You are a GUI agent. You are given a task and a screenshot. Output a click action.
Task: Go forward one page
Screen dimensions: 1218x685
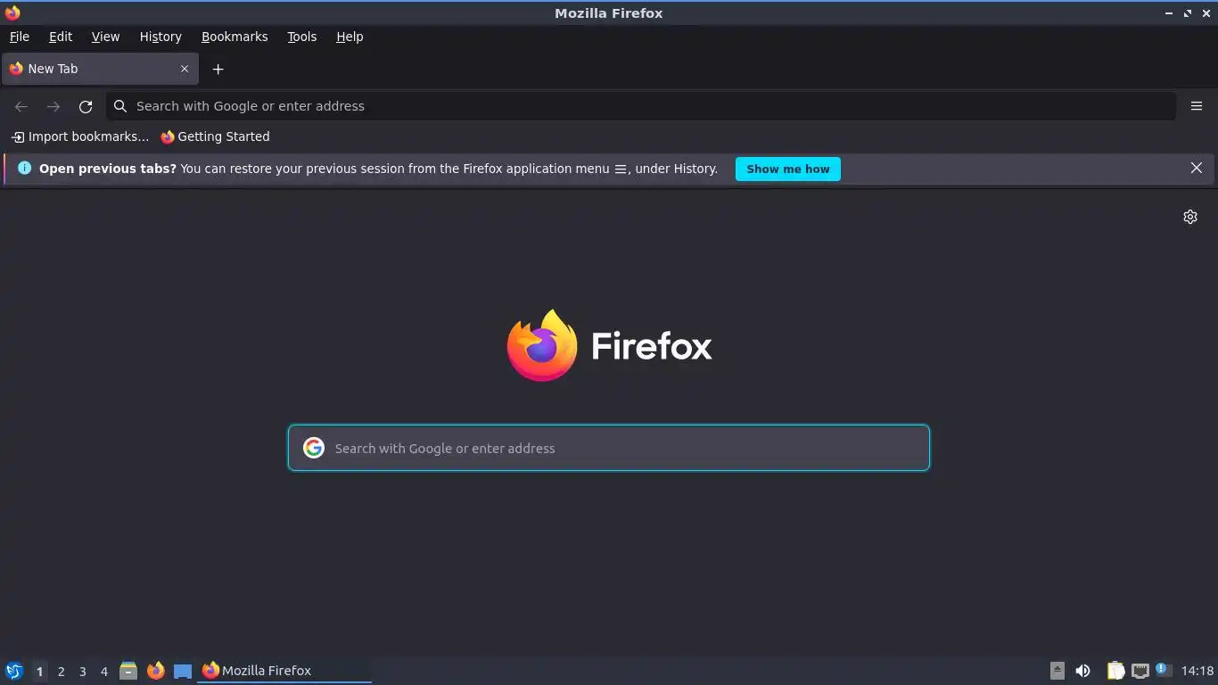53,106
